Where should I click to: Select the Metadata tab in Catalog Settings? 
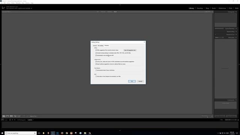pos(106,45)
